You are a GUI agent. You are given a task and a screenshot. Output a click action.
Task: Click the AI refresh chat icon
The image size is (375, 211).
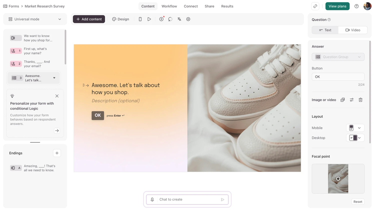click(170, 19)
